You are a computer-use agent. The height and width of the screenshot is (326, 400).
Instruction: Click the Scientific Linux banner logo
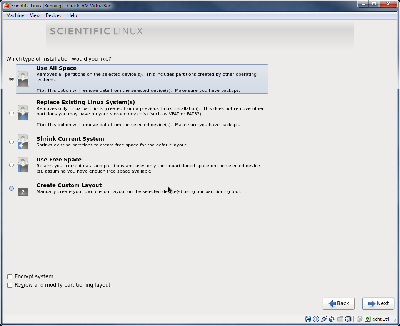(x=96, y=31)
